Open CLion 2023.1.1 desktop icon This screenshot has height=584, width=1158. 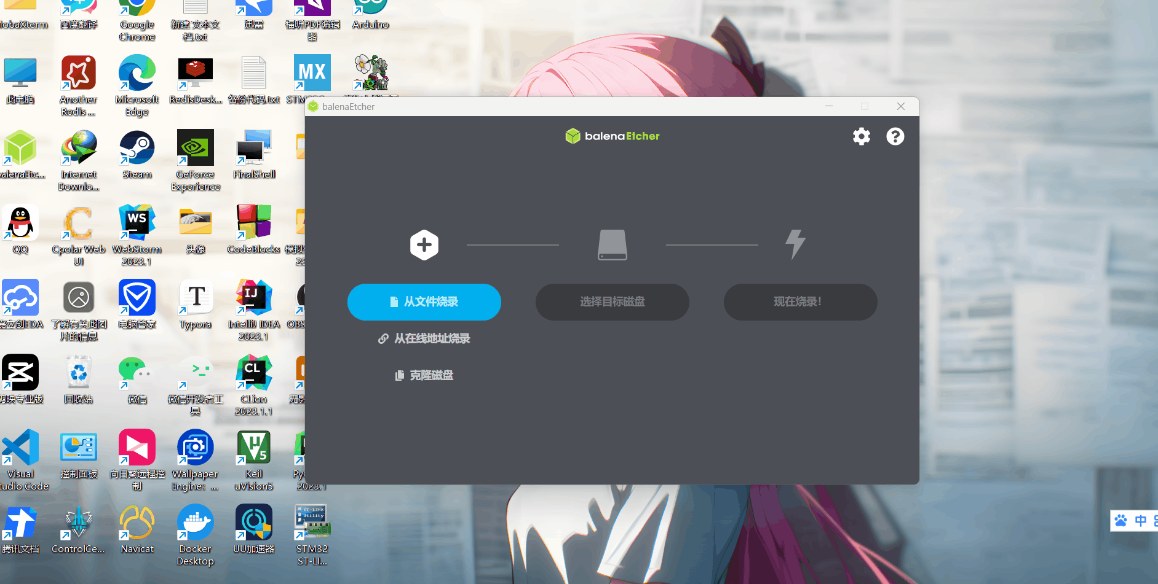[254, 385]
